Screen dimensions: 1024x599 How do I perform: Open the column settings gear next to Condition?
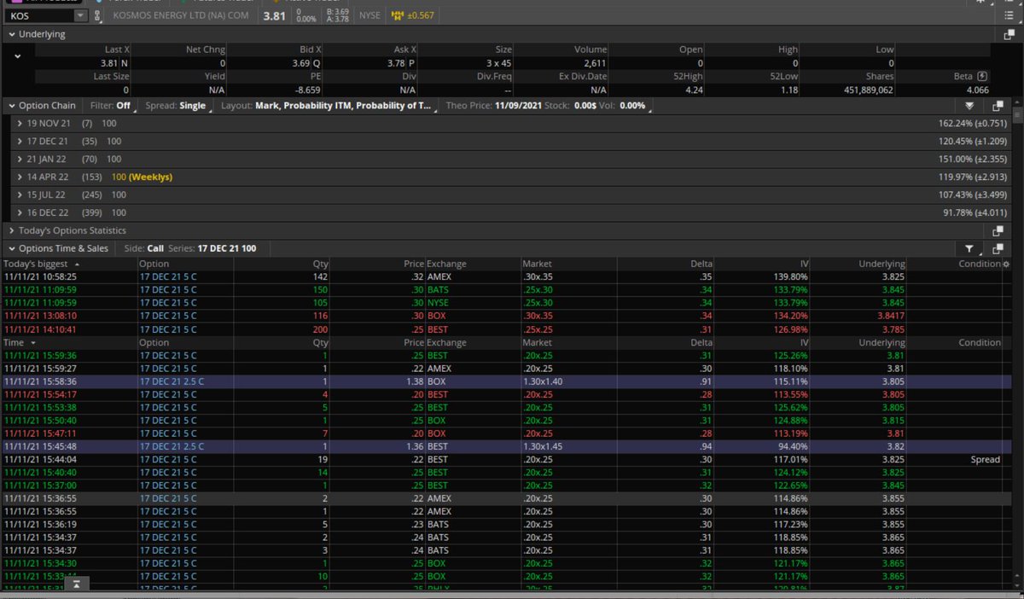pos(1005,264)
